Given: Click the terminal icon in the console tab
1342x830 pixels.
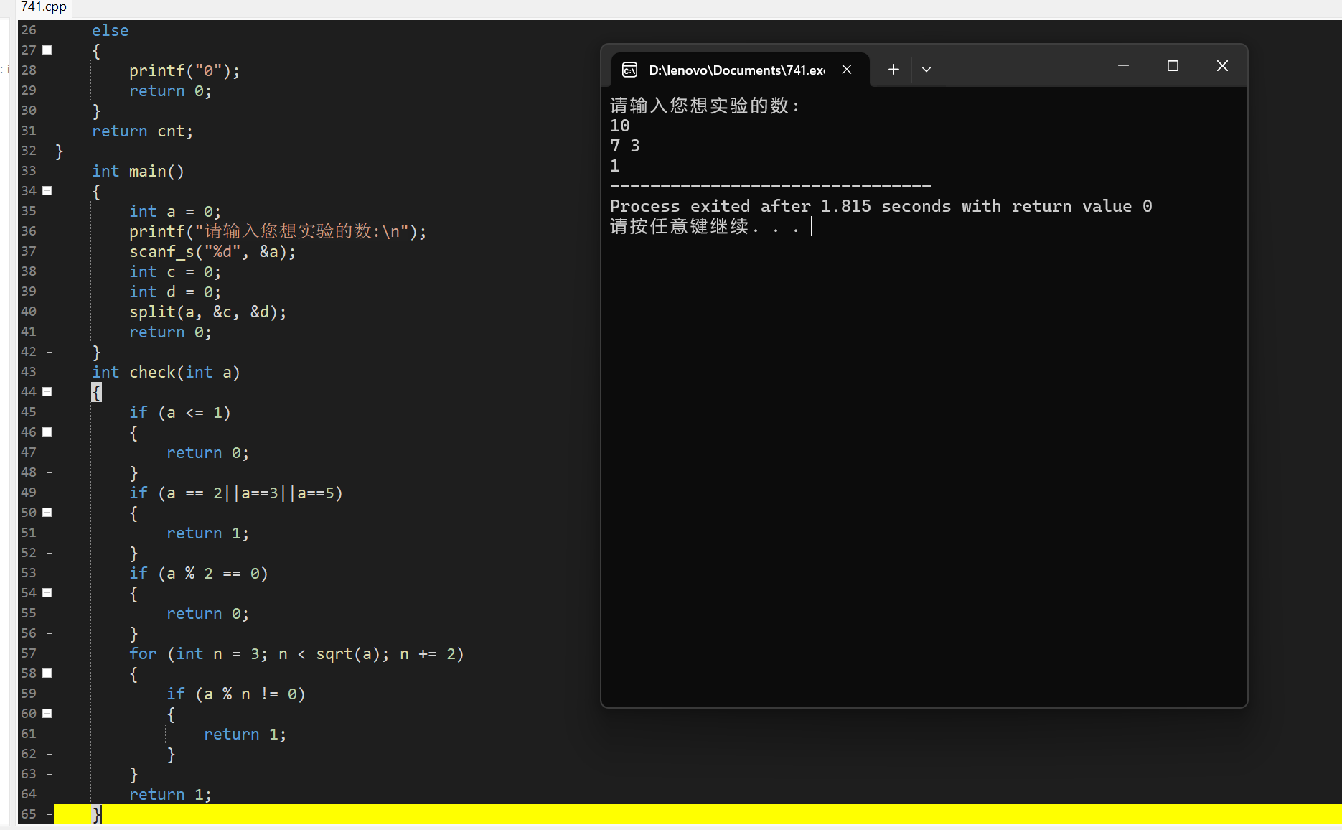Looking at the screenshot, I should coord(629,70).
